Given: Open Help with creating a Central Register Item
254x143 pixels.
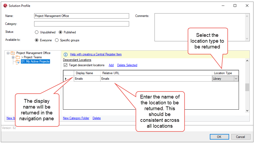Looking at the screenshot, I should click(96, 54).
